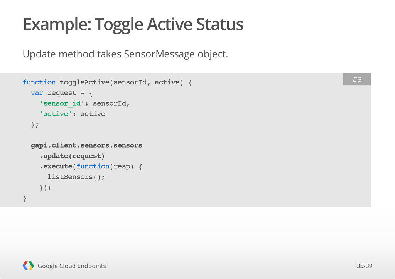395x279 pixels.
Task: Click the sensorId value after 'sensor_id'
Action: point(110,103)
